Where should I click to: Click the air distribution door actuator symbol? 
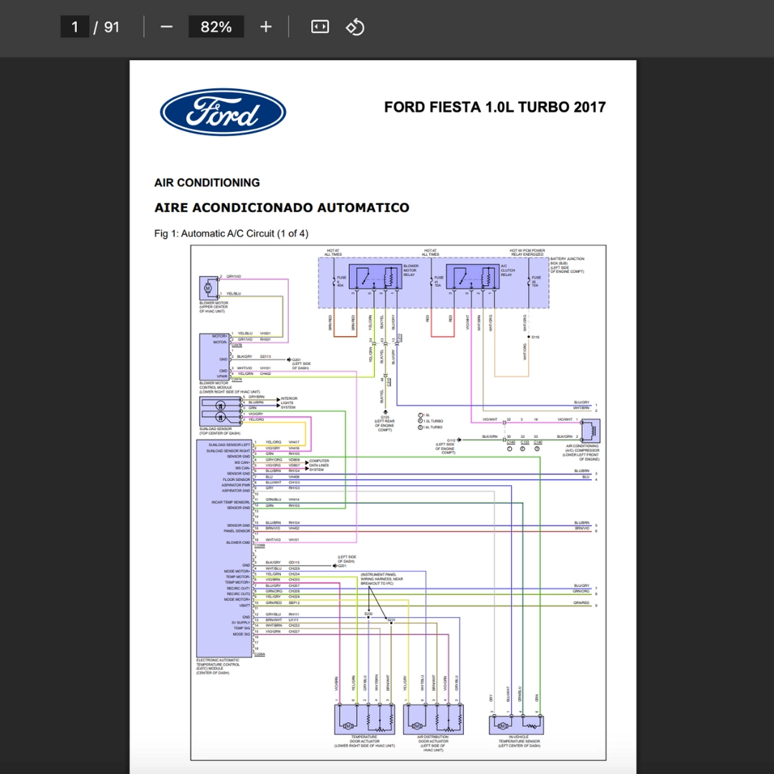pyautogui.click(x=433, y=720)
